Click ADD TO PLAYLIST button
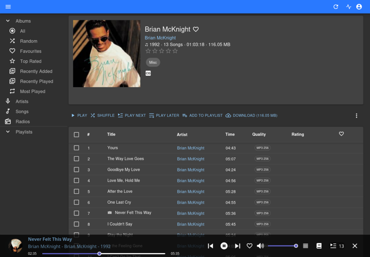Image resolution: width=370 pixels, height=257 pixels. click(202, 116)
